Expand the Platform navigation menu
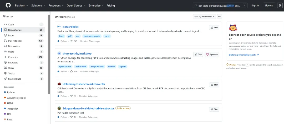The height and width of the screenshot is (124, 284). point(21,6)
